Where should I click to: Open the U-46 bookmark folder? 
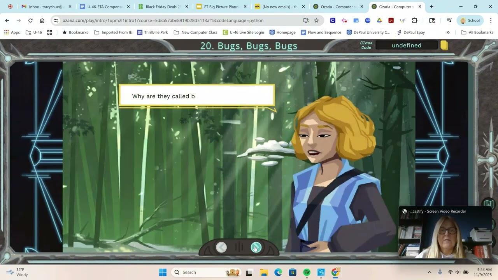(34, 32)
